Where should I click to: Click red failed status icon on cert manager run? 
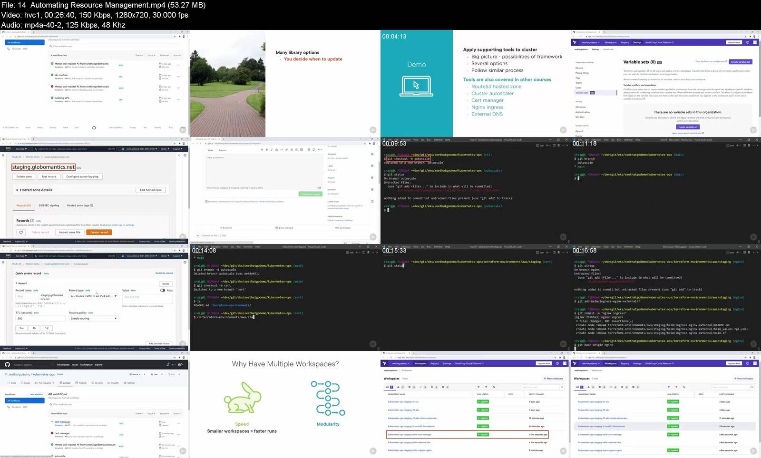tap(52, 433)
